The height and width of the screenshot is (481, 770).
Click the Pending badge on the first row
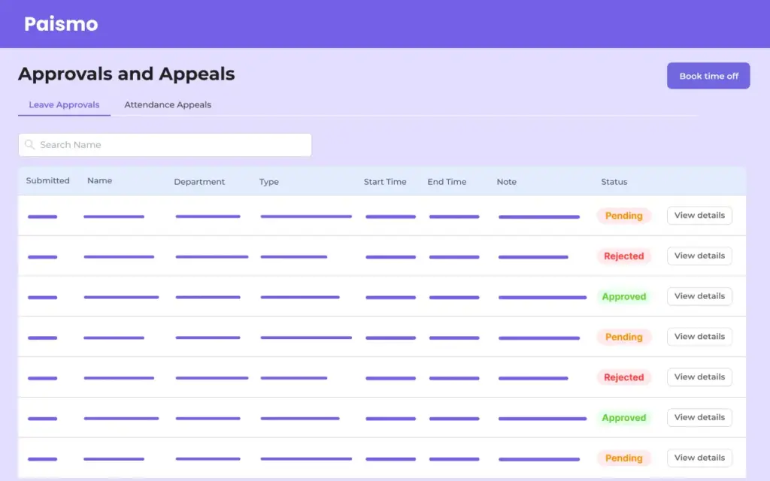[x=624, y=216]
